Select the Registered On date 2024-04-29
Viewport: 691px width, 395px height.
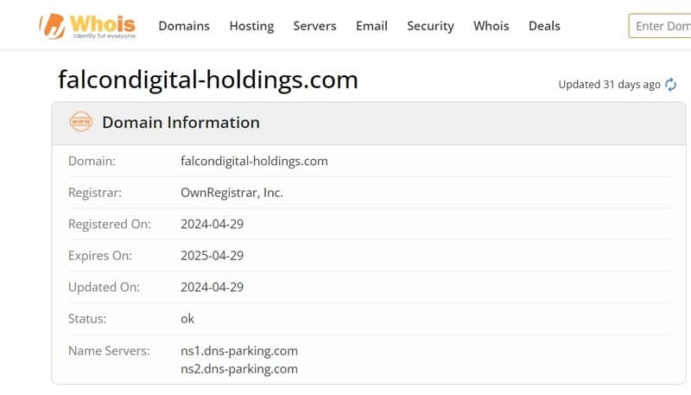pyautogui.click(x=212, y=224)
